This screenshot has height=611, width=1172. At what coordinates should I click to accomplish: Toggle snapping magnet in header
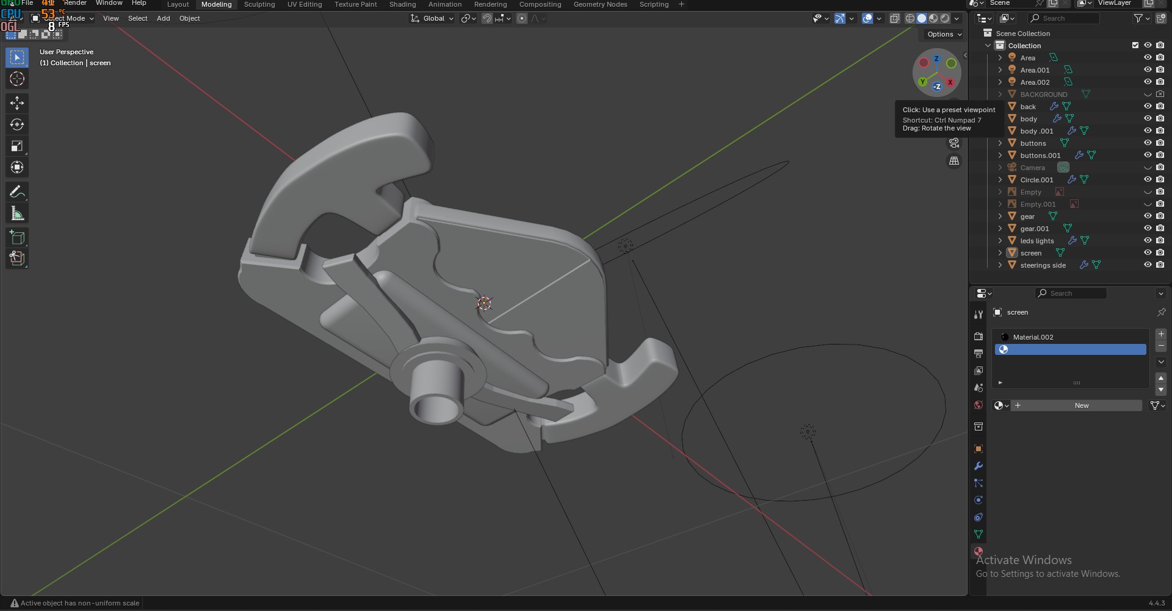(x=487, y=18)
